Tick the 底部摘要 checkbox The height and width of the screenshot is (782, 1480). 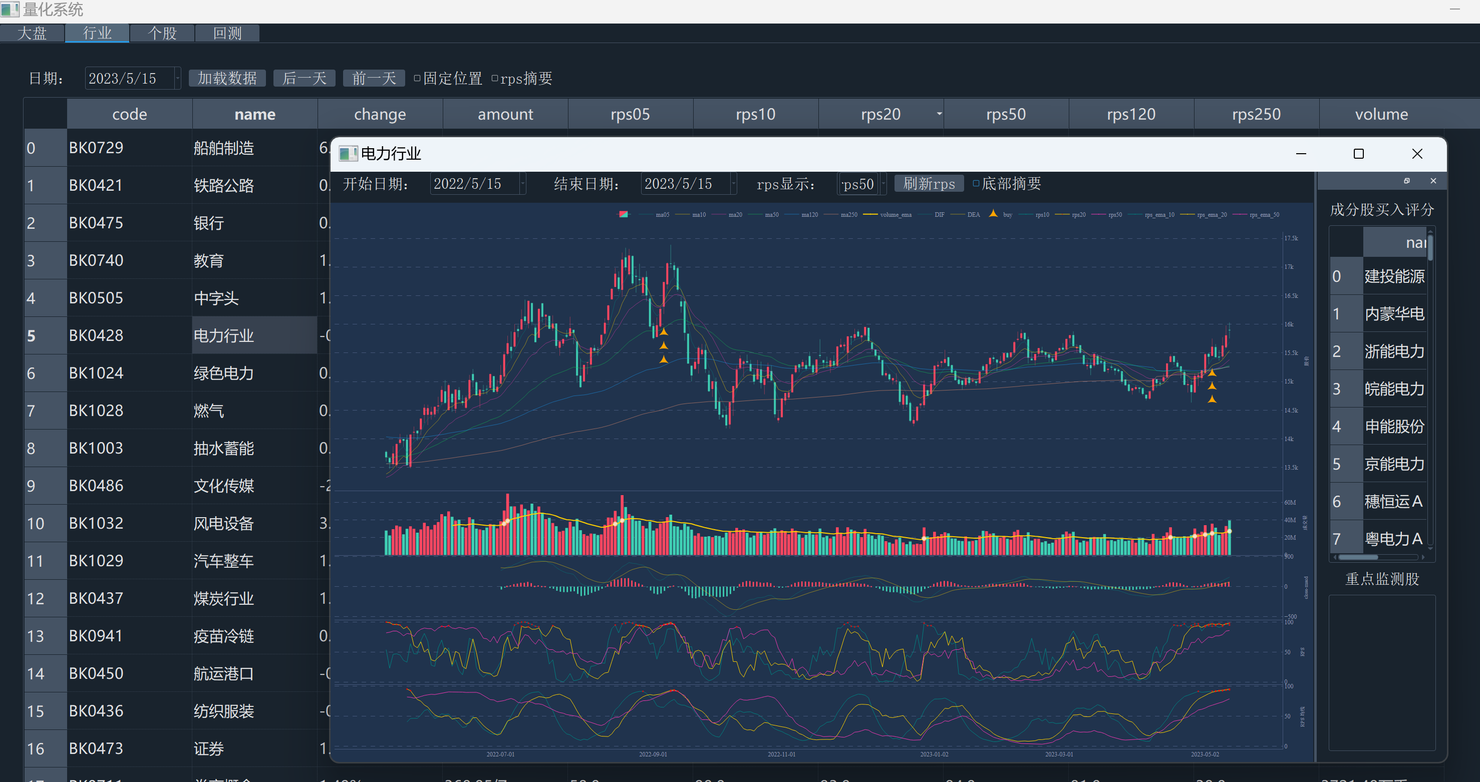[976, 184]
